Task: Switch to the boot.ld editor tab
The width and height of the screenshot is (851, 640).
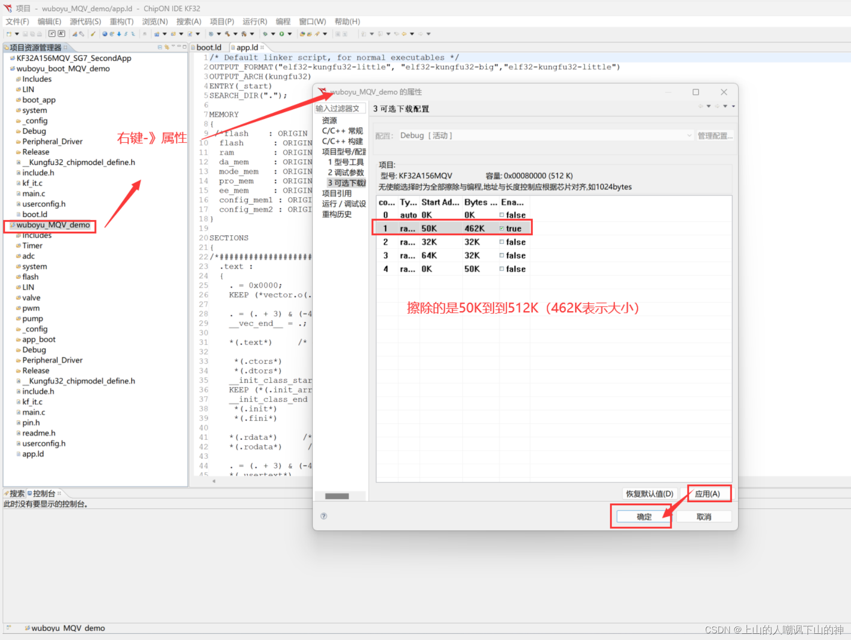Action: pos(208,47)
